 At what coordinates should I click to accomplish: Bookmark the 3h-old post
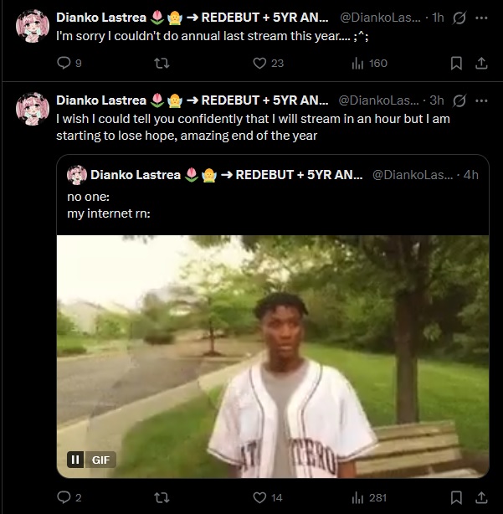click(456, 497)
